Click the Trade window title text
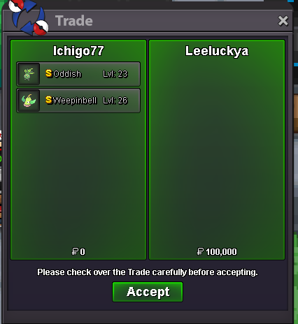Screen dimensions: 298x324 point(74,21)
